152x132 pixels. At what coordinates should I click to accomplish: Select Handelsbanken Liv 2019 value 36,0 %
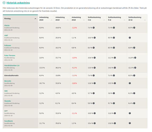58,68
